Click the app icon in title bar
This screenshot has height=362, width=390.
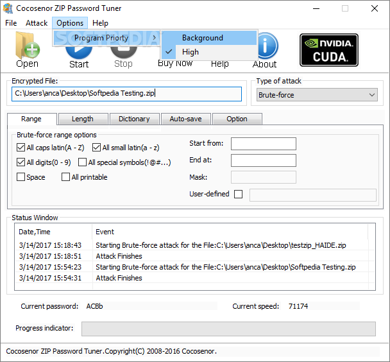pos(8,8)
